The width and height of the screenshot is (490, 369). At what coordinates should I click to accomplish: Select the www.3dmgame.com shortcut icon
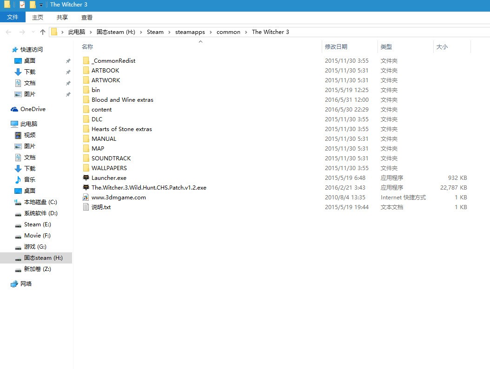click(86, 197)
